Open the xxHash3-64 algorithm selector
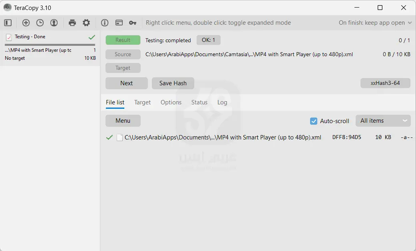This screenshot has width=416, height=251. click(385, 83)
